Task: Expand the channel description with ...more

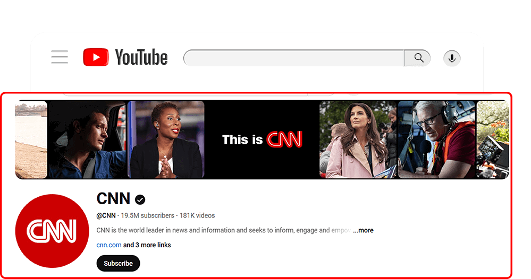Action: (363, 230)
